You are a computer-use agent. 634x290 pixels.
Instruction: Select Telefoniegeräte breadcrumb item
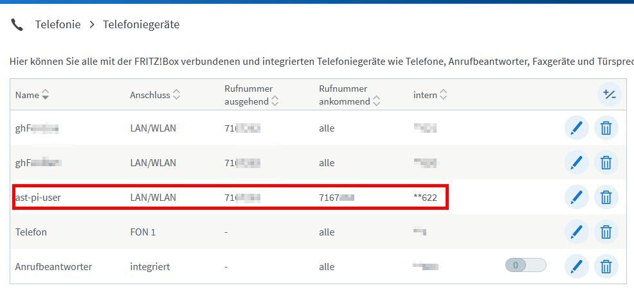point(141,25)
